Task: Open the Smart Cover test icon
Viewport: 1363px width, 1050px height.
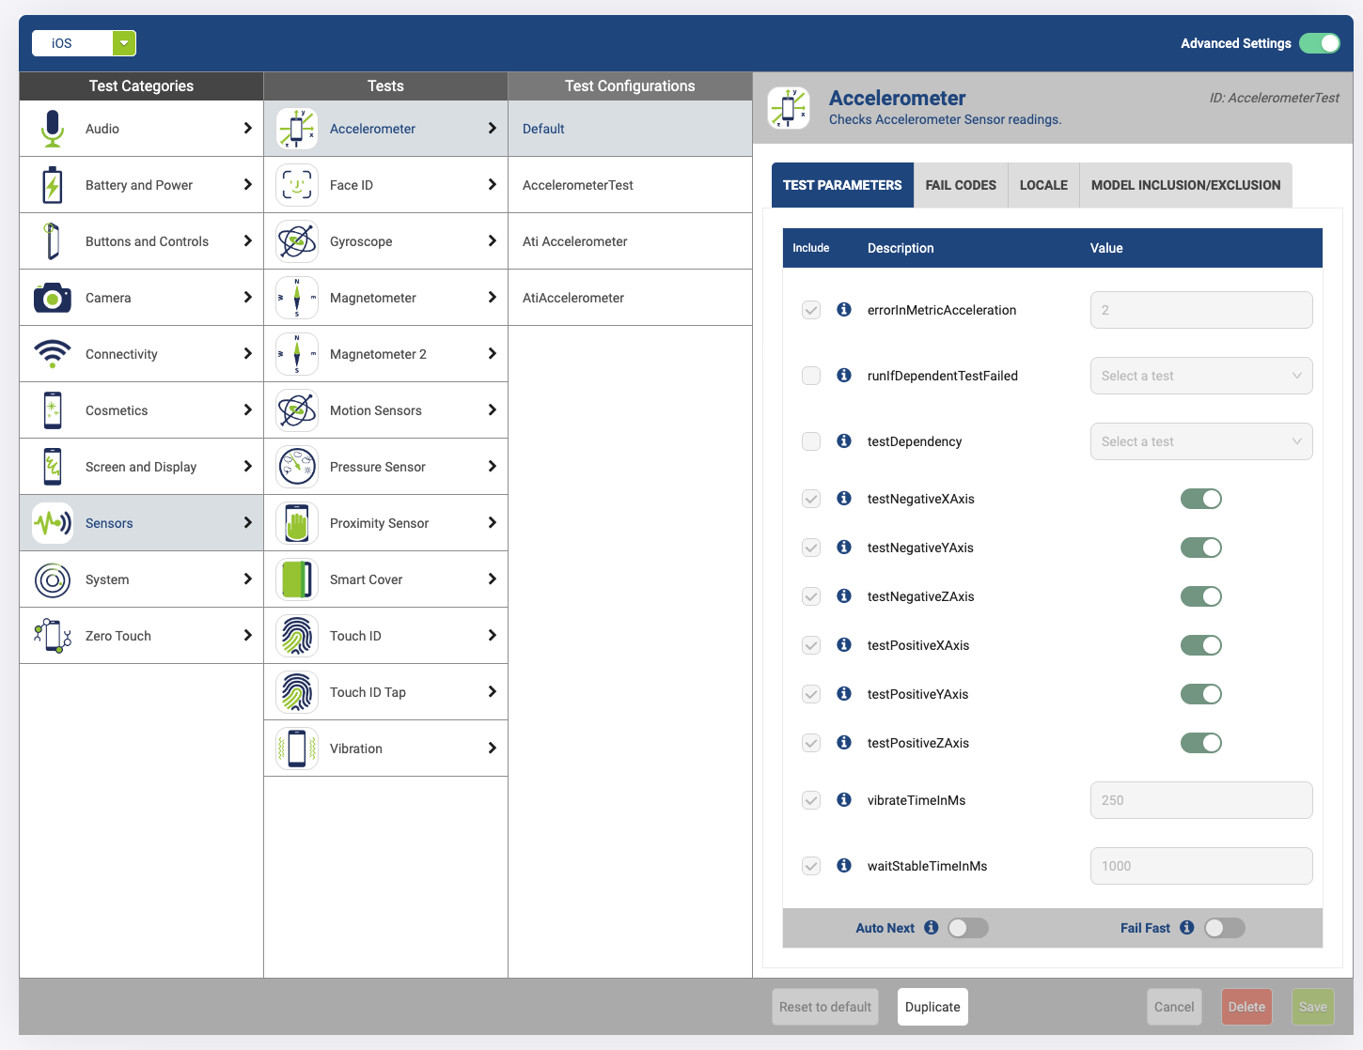Action: 297,579
